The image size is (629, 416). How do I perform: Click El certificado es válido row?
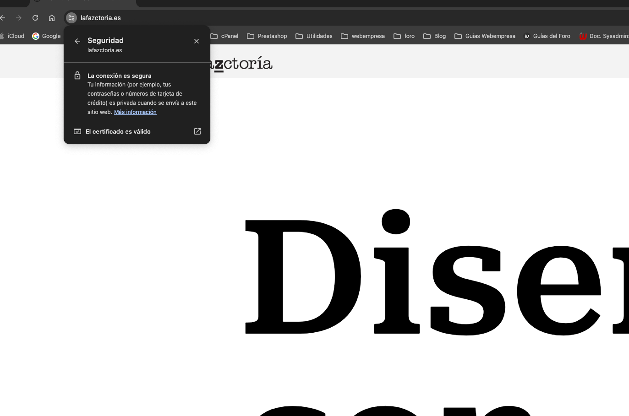pos(137,131)
